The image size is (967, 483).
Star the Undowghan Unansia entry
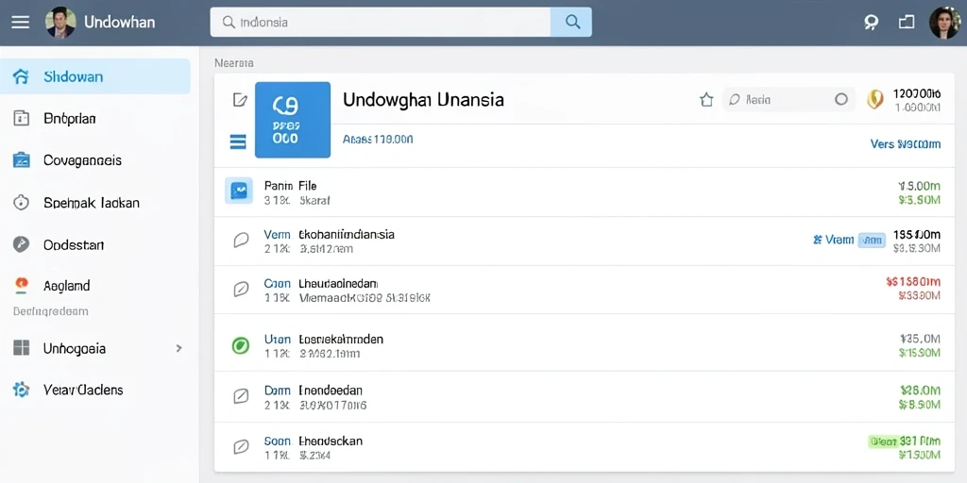point(706,100)
